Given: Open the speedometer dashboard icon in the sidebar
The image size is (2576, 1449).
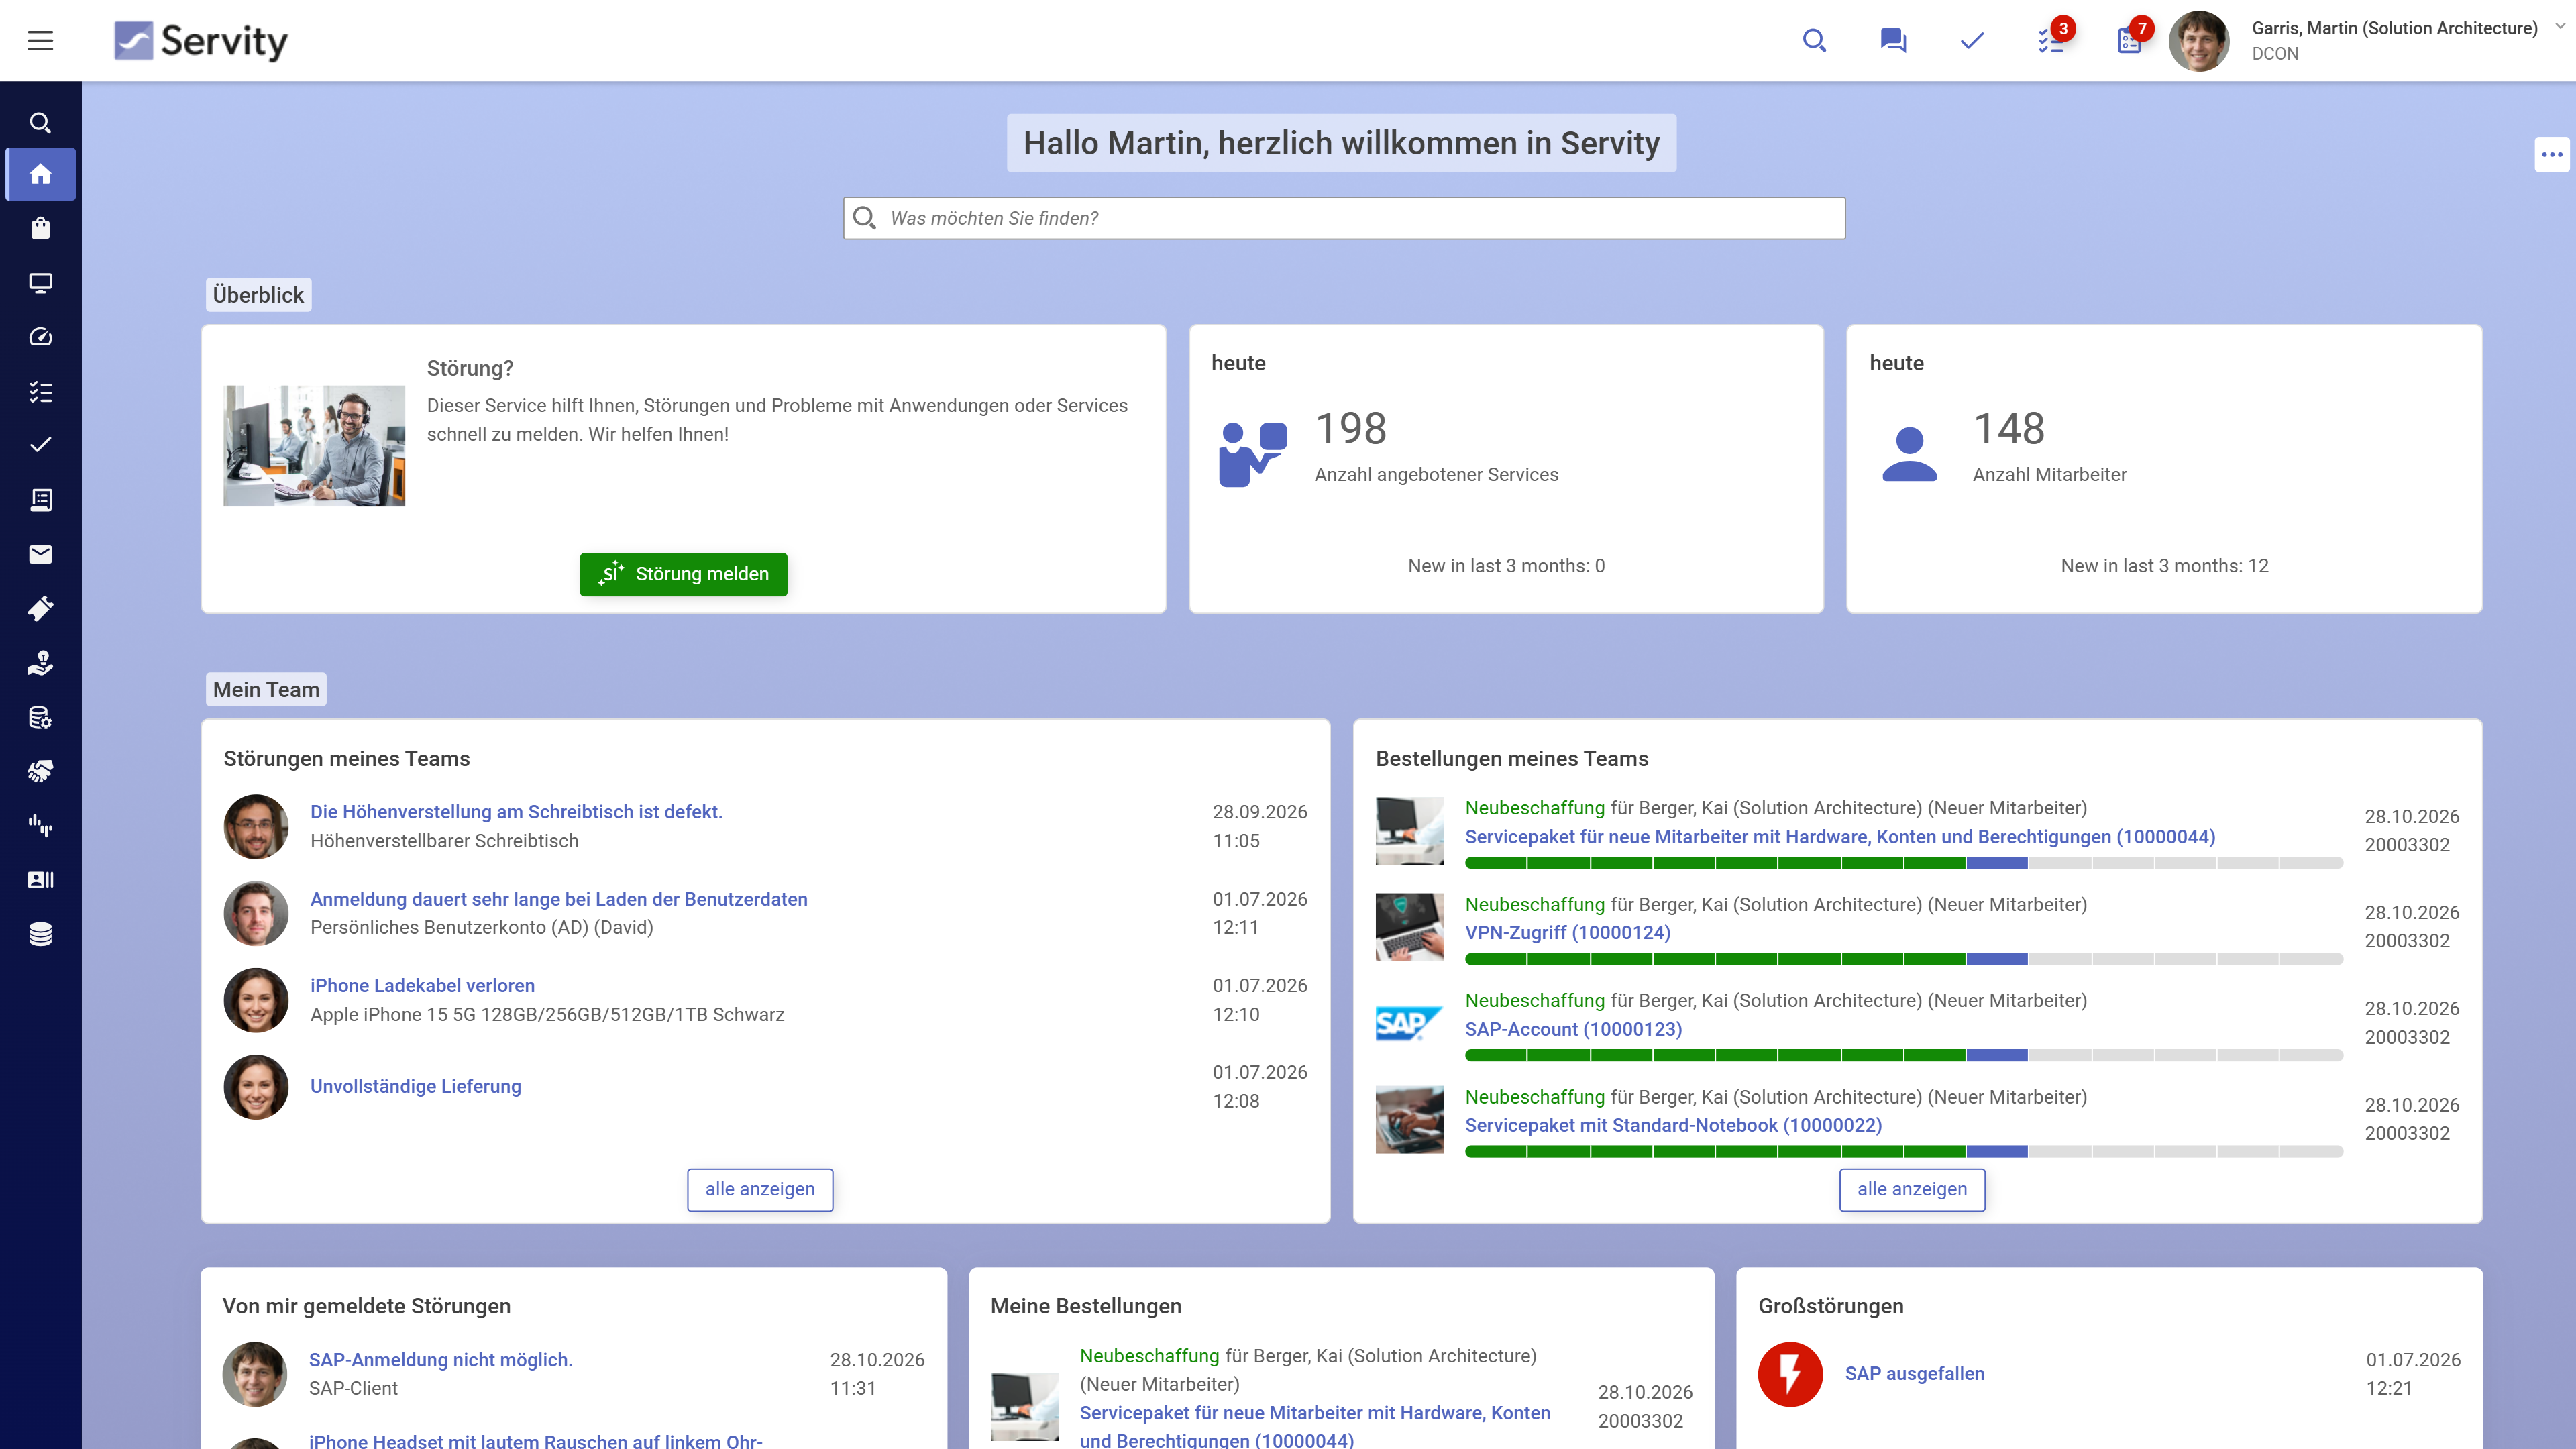Looking at the screenshot, I should (x=40, y=337).
